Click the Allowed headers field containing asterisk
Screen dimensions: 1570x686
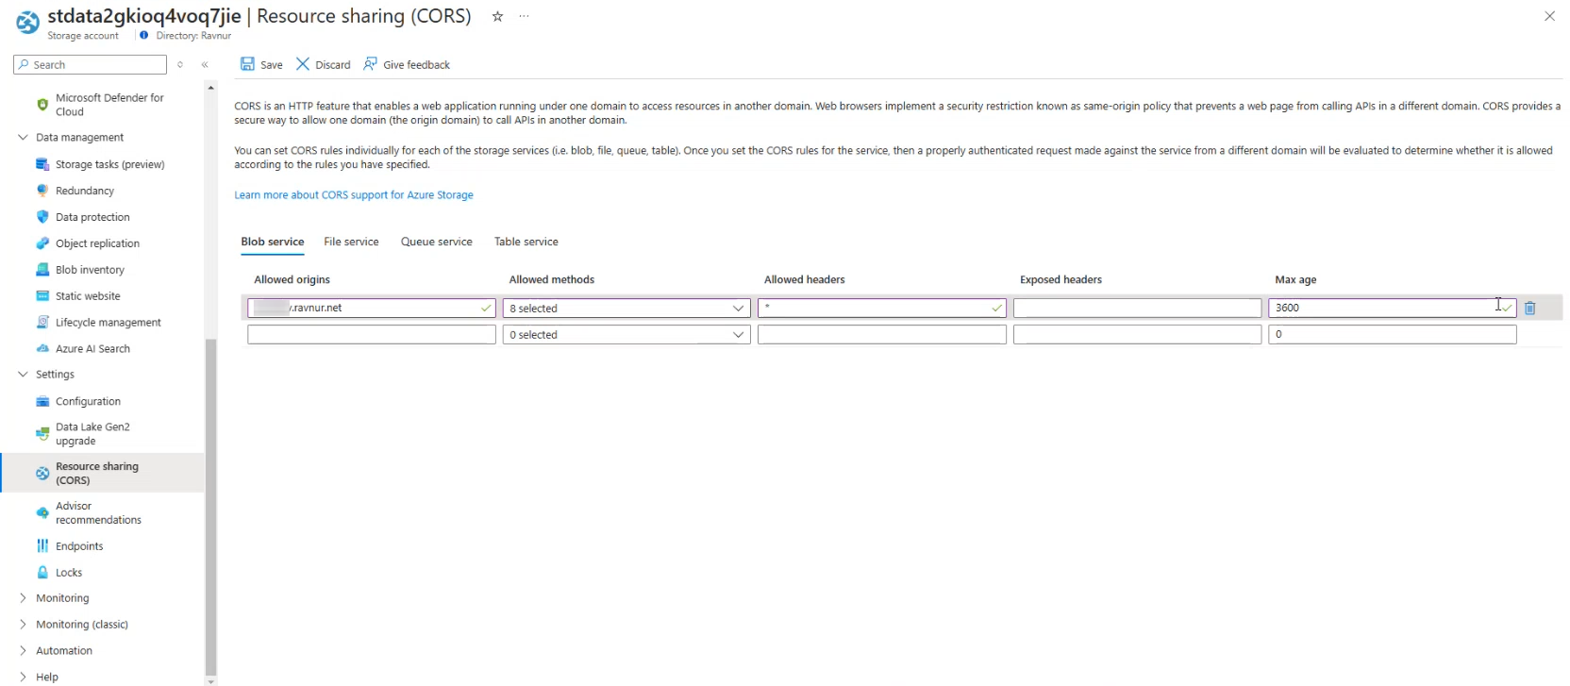pos(882,309)
